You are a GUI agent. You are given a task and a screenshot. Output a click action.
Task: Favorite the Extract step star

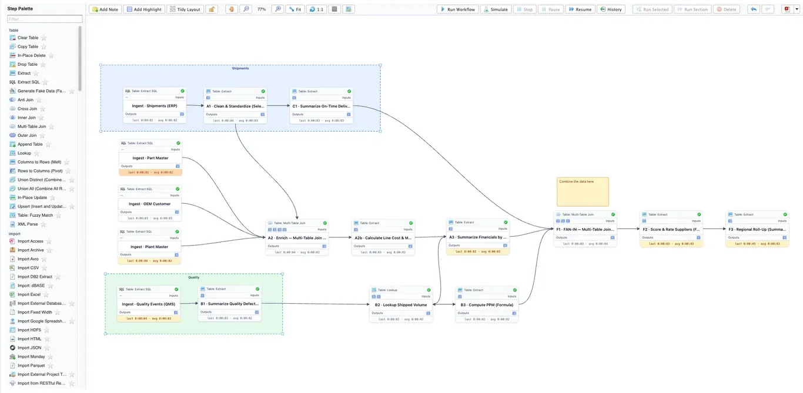coord(36,73)
